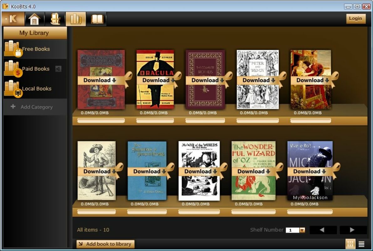This screenshot has width=373, height=251.
Task: Click Add book to library button
Action: pyautogui.click(x=105, y=244)
